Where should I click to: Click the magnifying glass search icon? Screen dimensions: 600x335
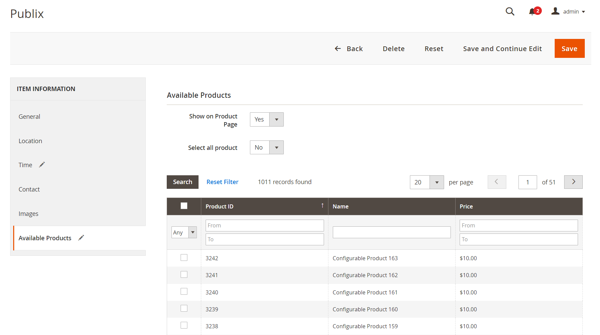tap(510, 12)
